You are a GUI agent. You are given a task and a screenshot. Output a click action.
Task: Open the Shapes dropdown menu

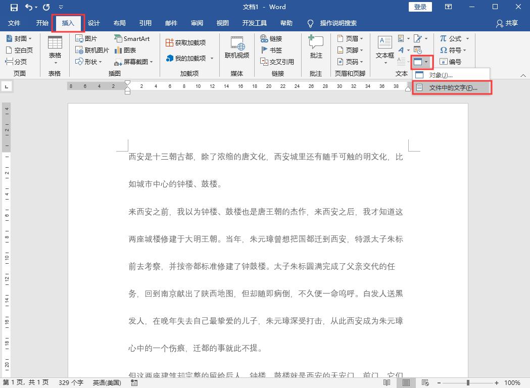point(87,62)
